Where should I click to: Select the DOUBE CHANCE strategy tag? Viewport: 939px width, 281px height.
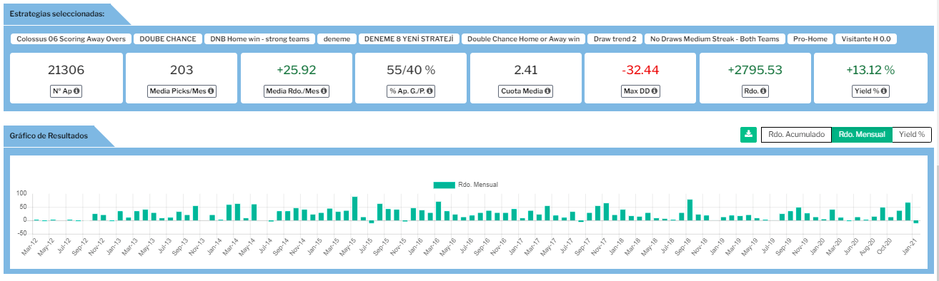[168, 39]
